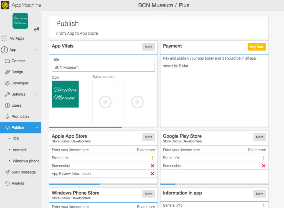Click the Barcelona Museum app icon in sidebar

[x=20, y=21]
